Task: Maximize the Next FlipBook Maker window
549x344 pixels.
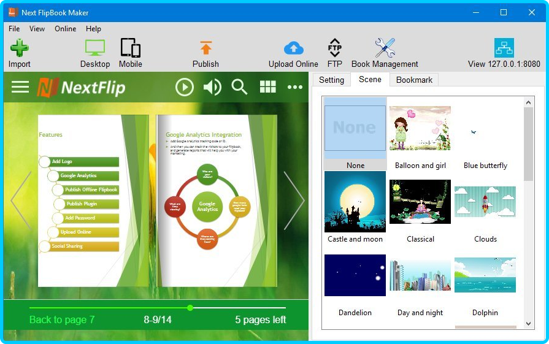Action: 504,12
